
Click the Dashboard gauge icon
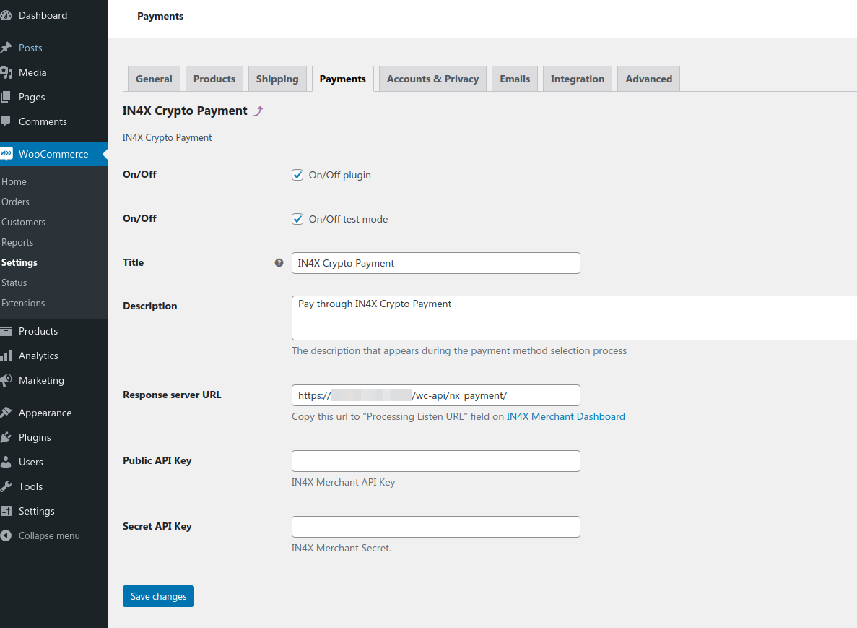[6, 15]
